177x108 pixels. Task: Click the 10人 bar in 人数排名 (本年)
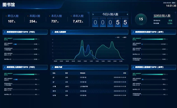pos(155,90)
